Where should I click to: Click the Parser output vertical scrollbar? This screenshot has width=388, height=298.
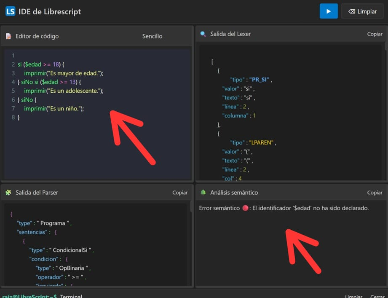click(x=191, y=206)
